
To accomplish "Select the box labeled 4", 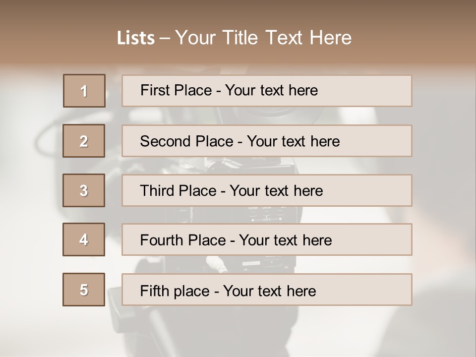I will (x=84, y=239).
